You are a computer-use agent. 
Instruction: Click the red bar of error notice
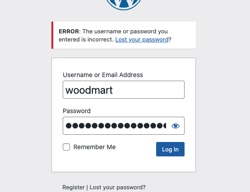pos(52,35)
